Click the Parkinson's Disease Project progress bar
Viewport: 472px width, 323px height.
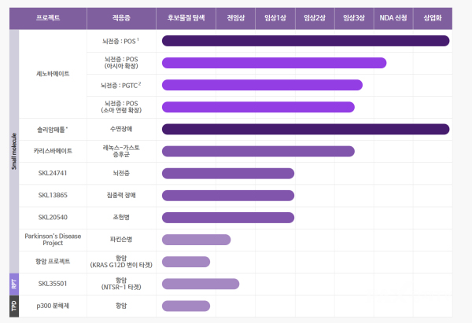tap(196, 240)
